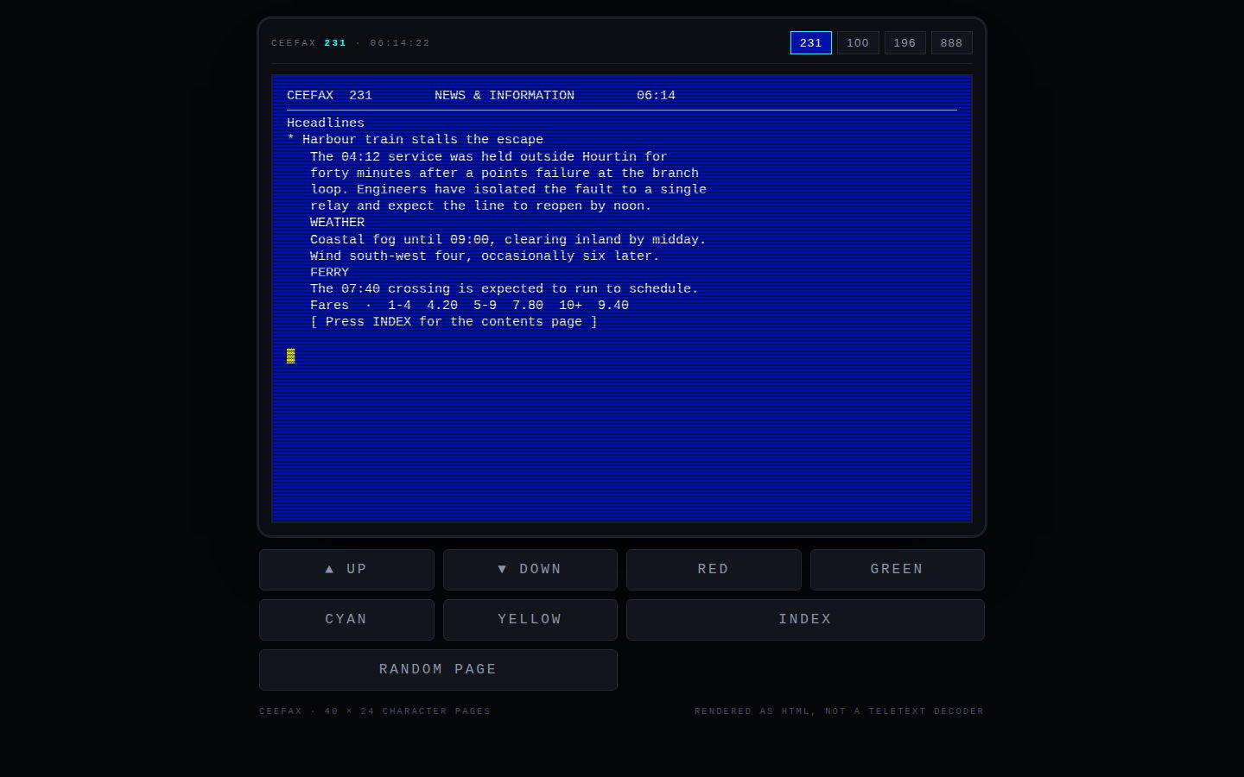Click the DOWN button
This screenshot has height=777, width=1244.
point(530,570)
